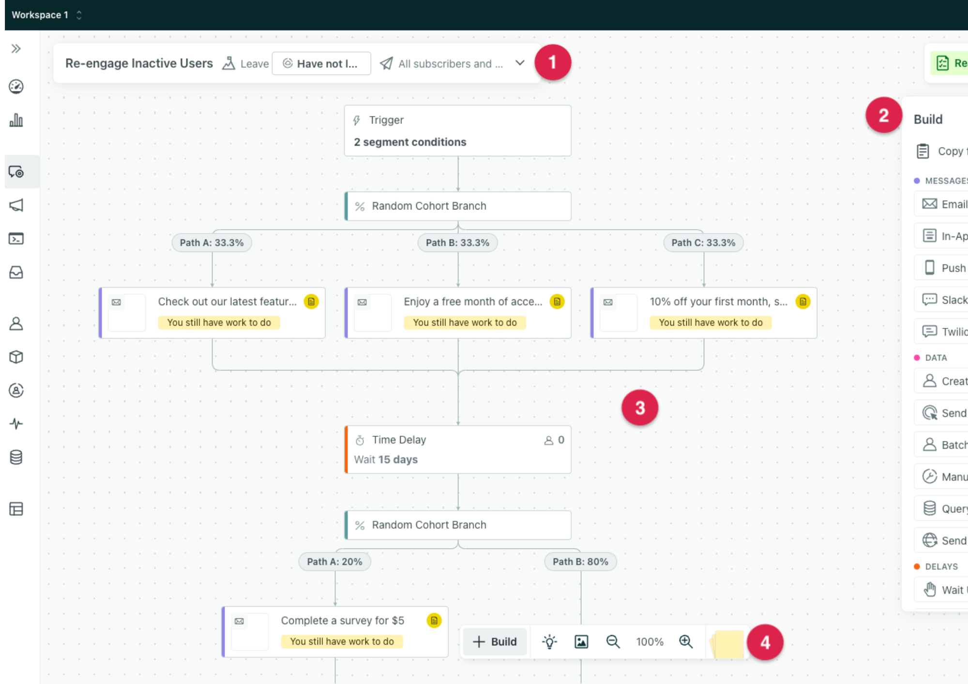The height and width of the screenshot is (684, 968).
Task: Select the analytics bar chart sidebar icon
Action: click(16, 120)
